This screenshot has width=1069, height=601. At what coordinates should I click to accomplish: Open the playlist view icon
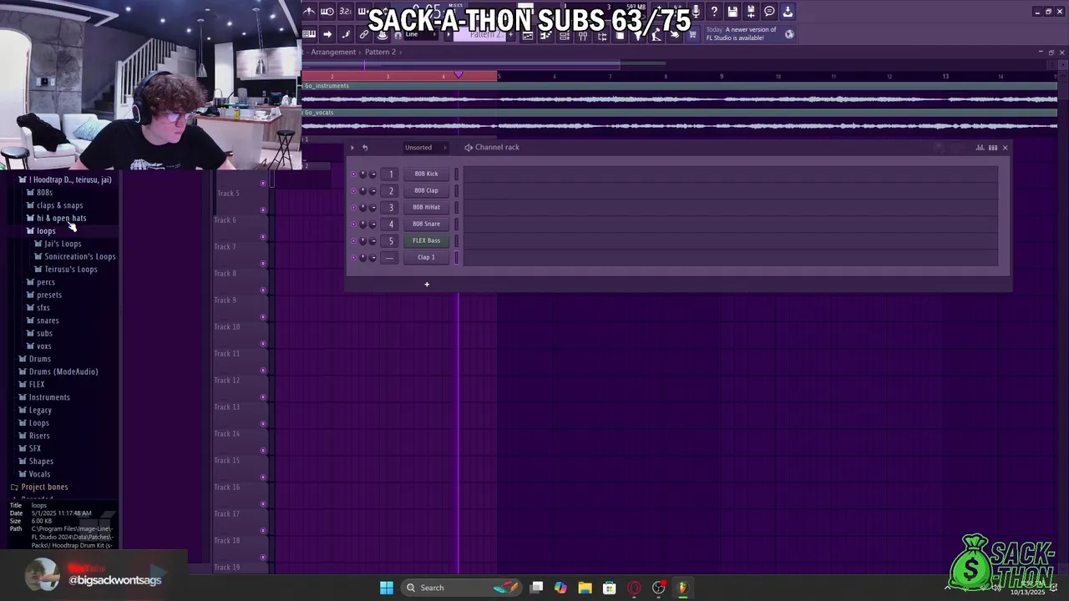(528, 35)
